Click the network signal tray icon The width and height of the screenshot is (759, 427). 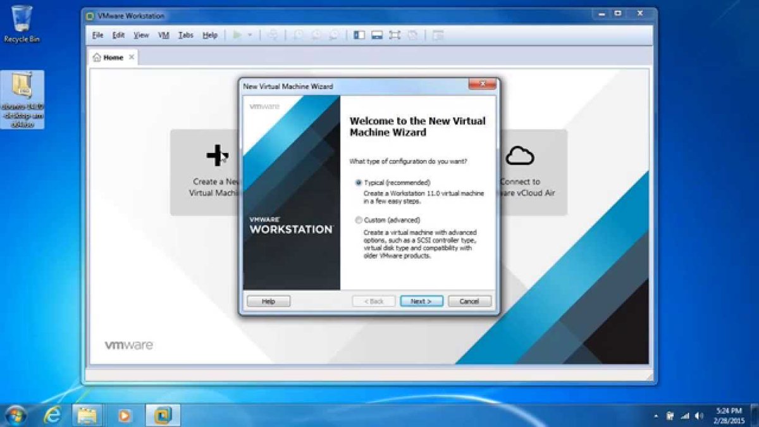(x=684, y=416)
